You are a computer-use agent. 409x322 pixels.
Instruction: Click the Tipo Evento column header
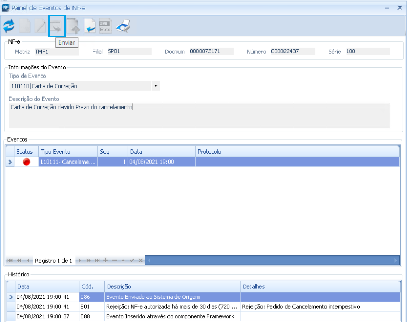click(x=56, y=152)
